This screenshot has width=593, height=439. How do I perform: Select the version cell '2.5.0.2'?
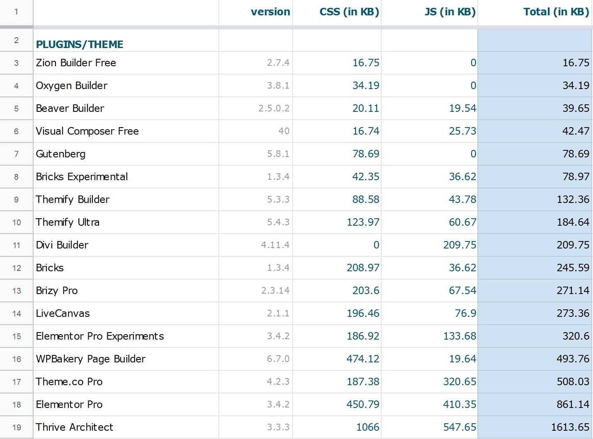coord(256,109)
